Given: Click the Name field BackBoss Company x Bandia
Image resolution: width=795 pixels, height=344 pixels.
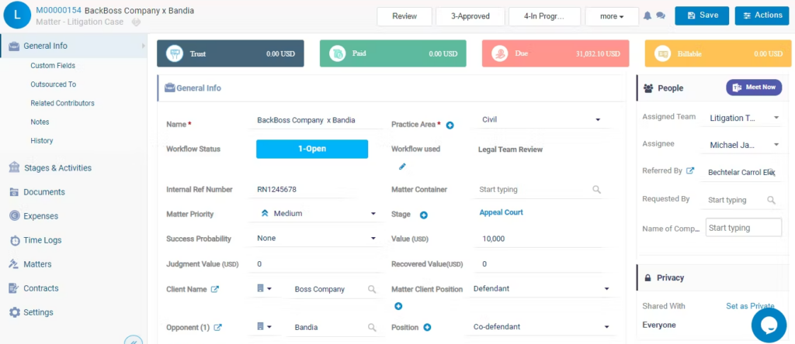Looking at the screenshot, I should (x=318, y=120).
